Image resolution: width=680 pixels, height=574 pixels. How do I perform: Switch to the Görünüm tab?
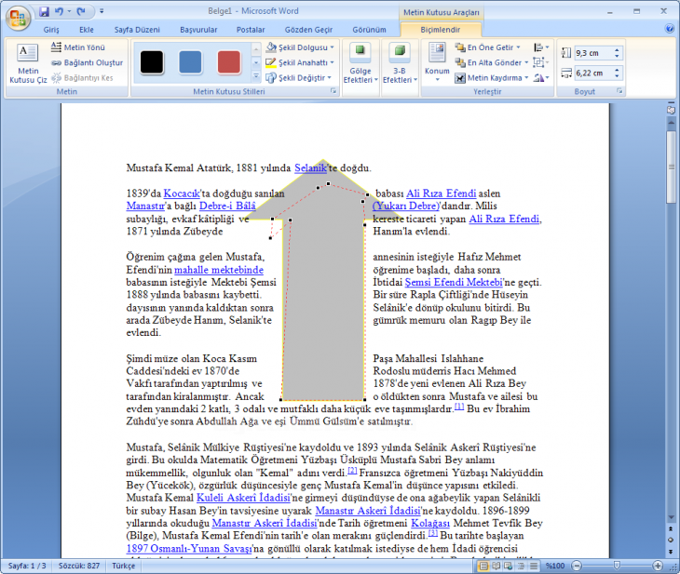point(369,30)
